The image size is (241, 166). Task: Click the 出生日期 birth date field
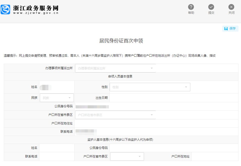(x=173, y=98)
